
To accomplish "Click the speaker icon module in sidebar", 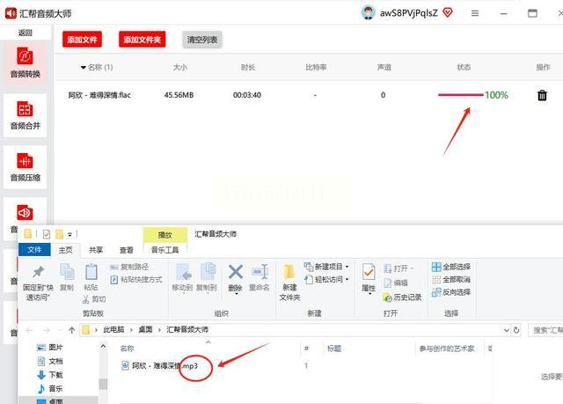I will [x=25, y=213].
